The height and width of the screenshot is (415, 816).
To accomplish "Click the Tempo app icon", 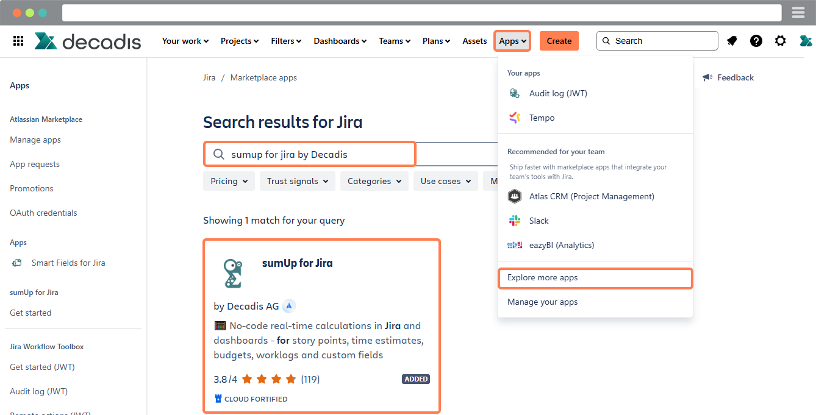I will [x=515, y=118].
